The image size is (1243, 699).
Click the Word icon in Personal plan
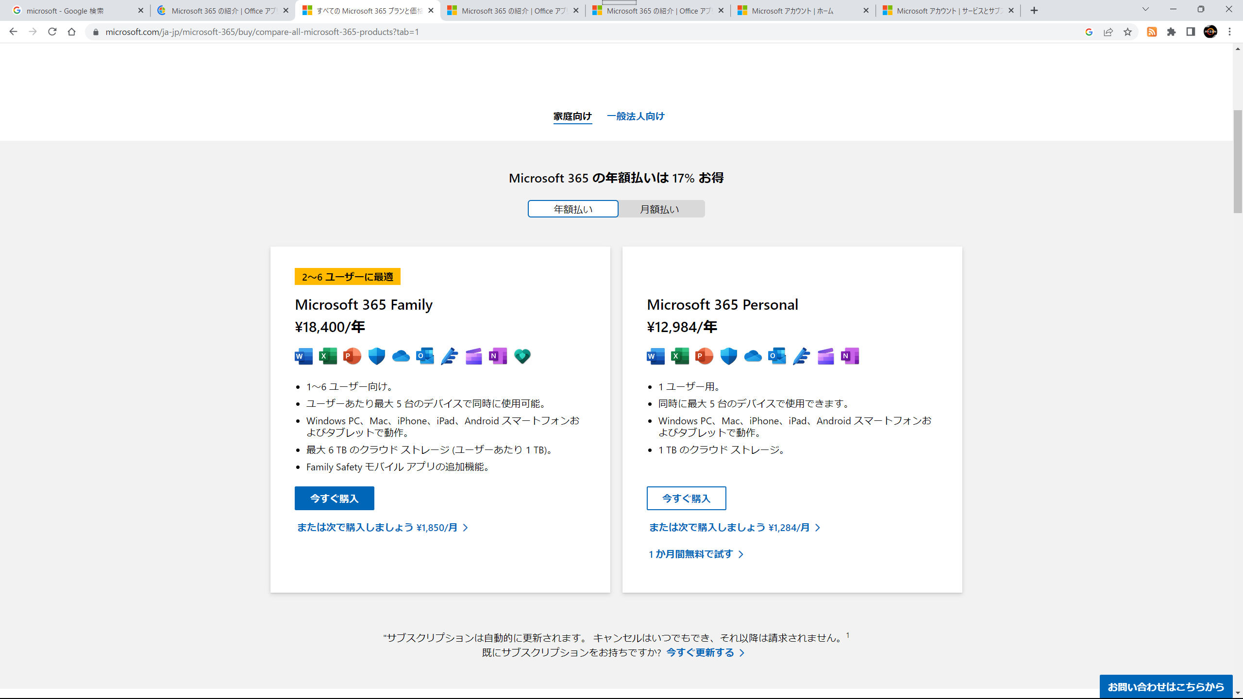pos(656,356)
